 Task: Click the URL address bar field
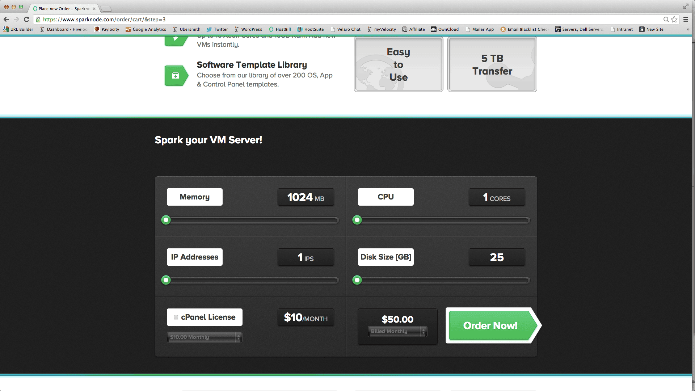tap(326, 20)
